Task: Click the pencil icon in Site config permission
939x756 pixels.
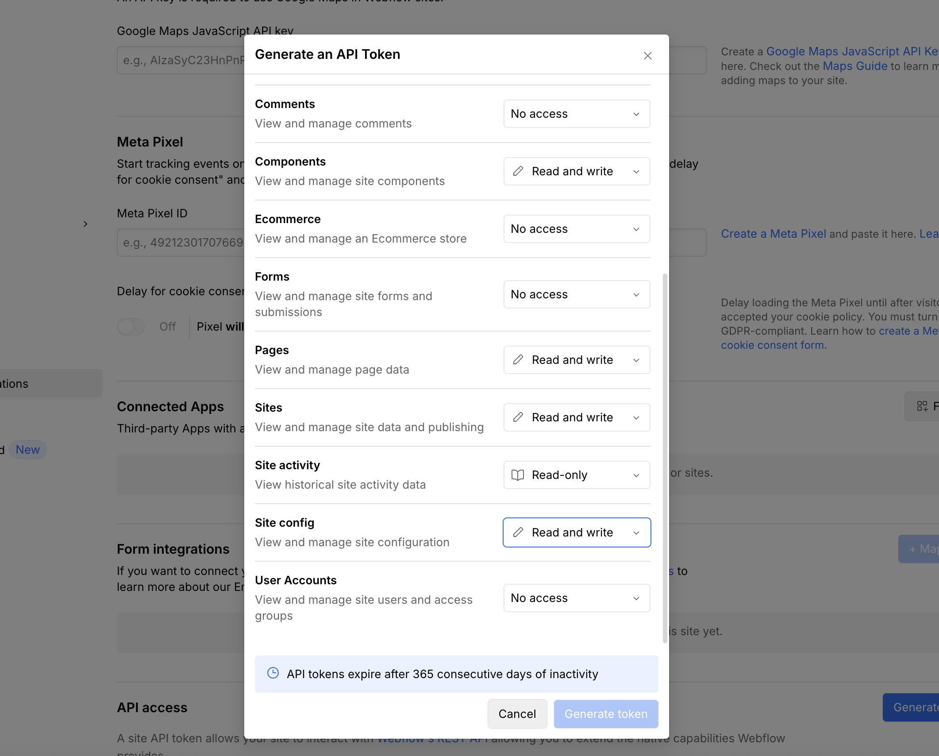Action: coord(519,532)
